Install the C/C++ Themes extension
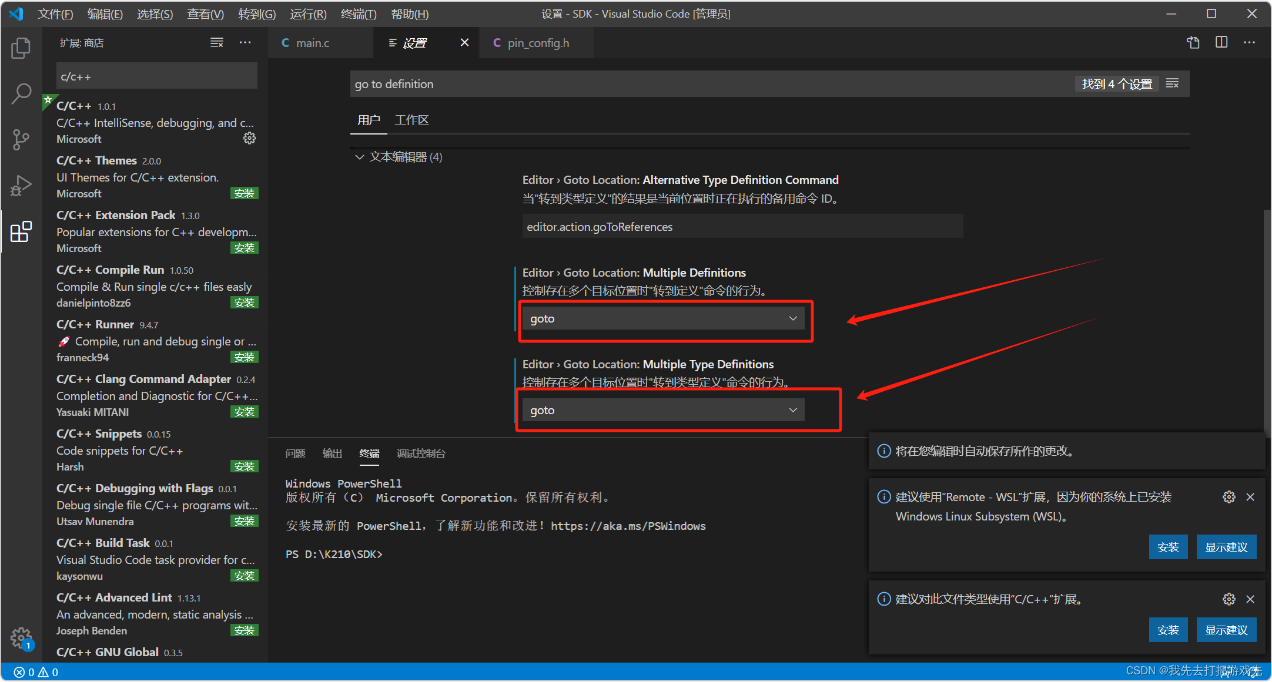 [x=245, y=193]
